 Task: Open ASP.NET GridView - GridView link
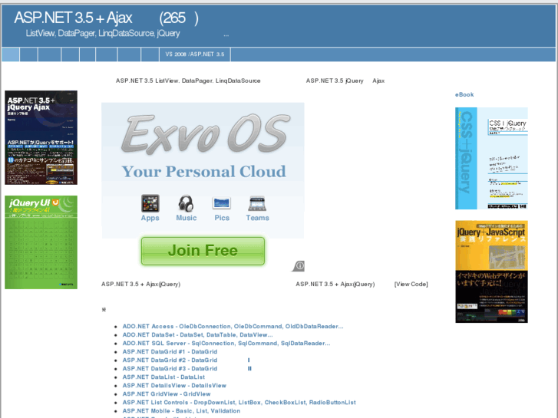tap(167, 394)
